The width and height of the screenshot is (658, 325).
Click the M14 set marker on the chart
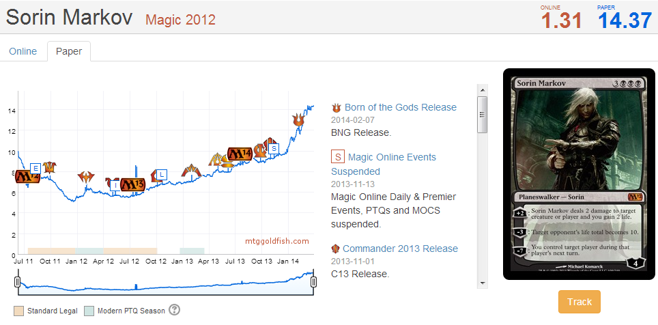click(239, 154)
